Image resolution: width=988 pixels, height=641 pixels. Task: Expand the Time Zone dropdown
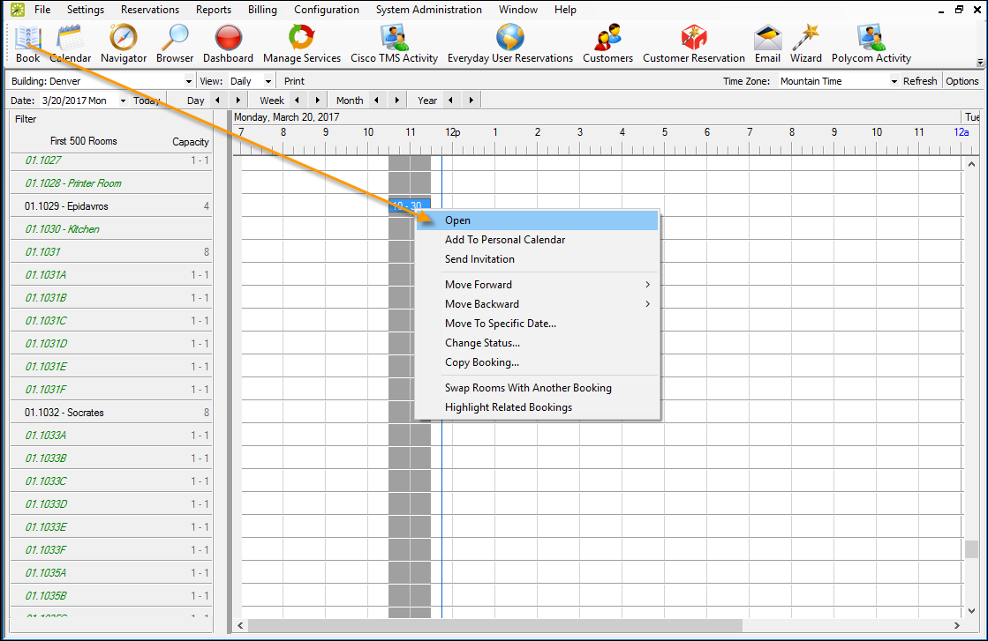pyautogui.click(x=894, y=81)
